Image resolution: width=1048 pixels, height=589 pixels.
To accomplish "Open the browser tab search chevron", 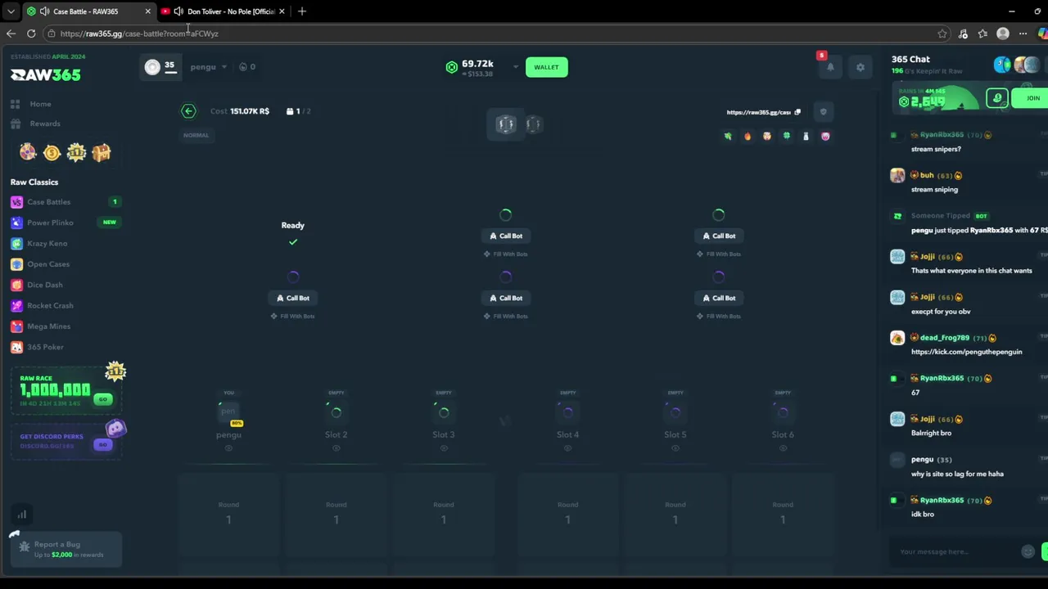I will [x=11, y=11].
